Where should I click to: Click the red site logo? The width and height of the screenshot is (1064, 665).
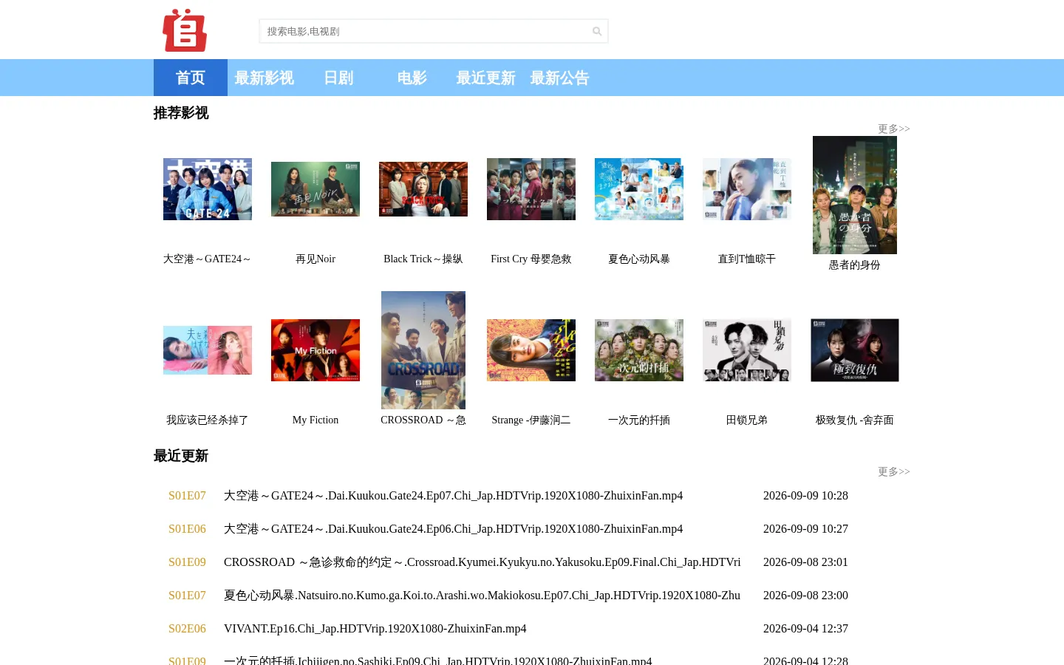click(185, 30)
